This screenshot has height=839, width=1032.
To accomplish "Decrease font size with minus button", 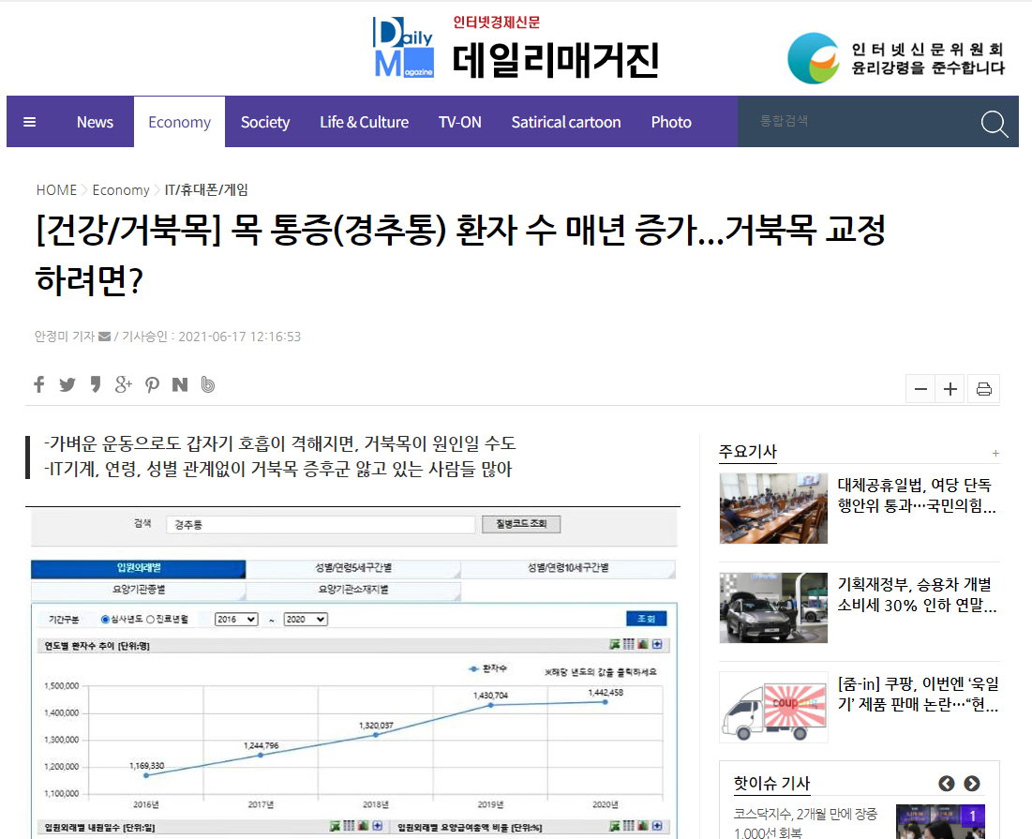I will point(920,389).
